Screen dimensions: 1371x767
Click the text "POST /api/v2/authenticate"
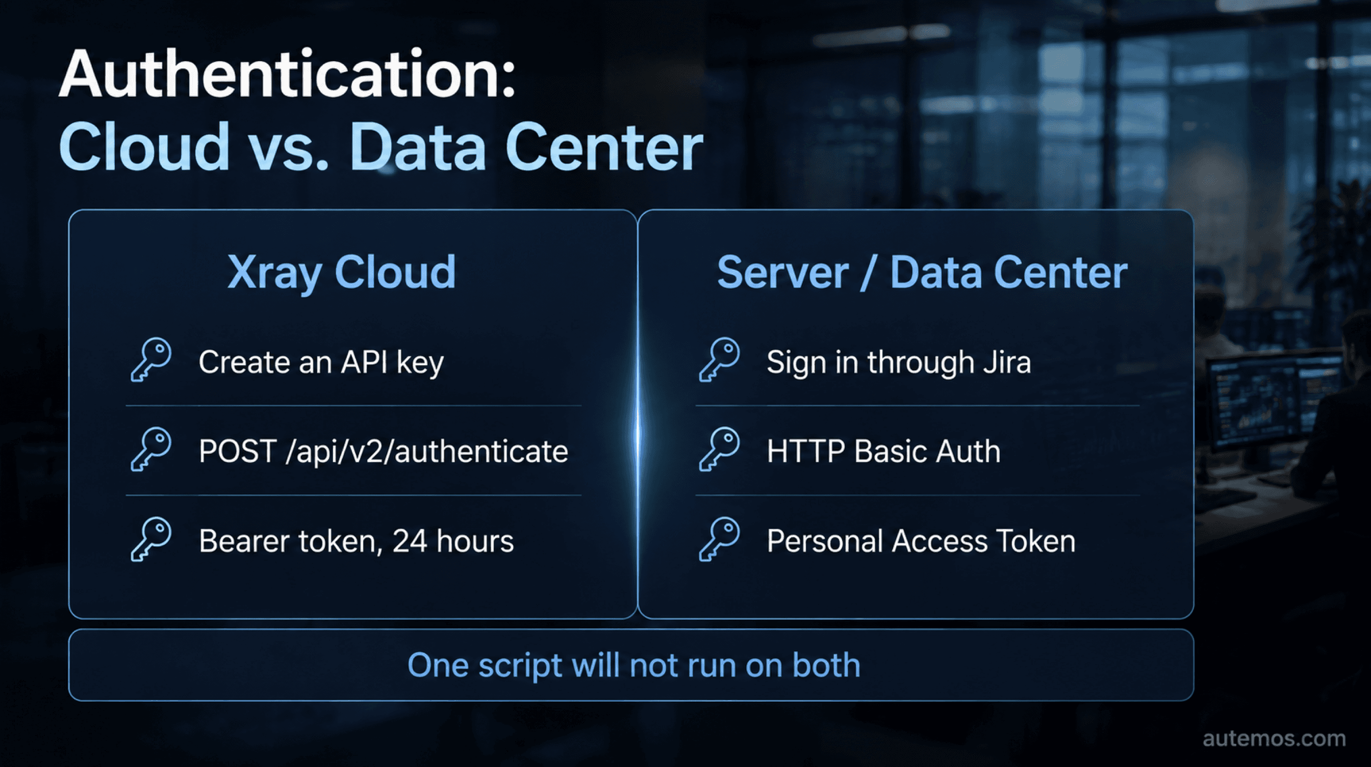(383, 451)
